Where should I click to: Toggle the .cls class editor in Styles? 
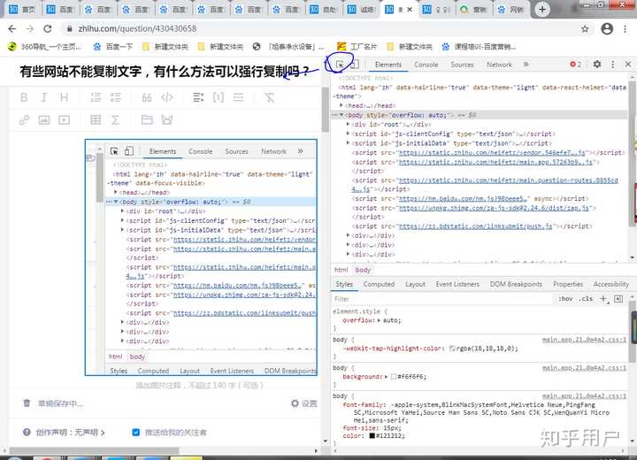(x=586, y=299)
